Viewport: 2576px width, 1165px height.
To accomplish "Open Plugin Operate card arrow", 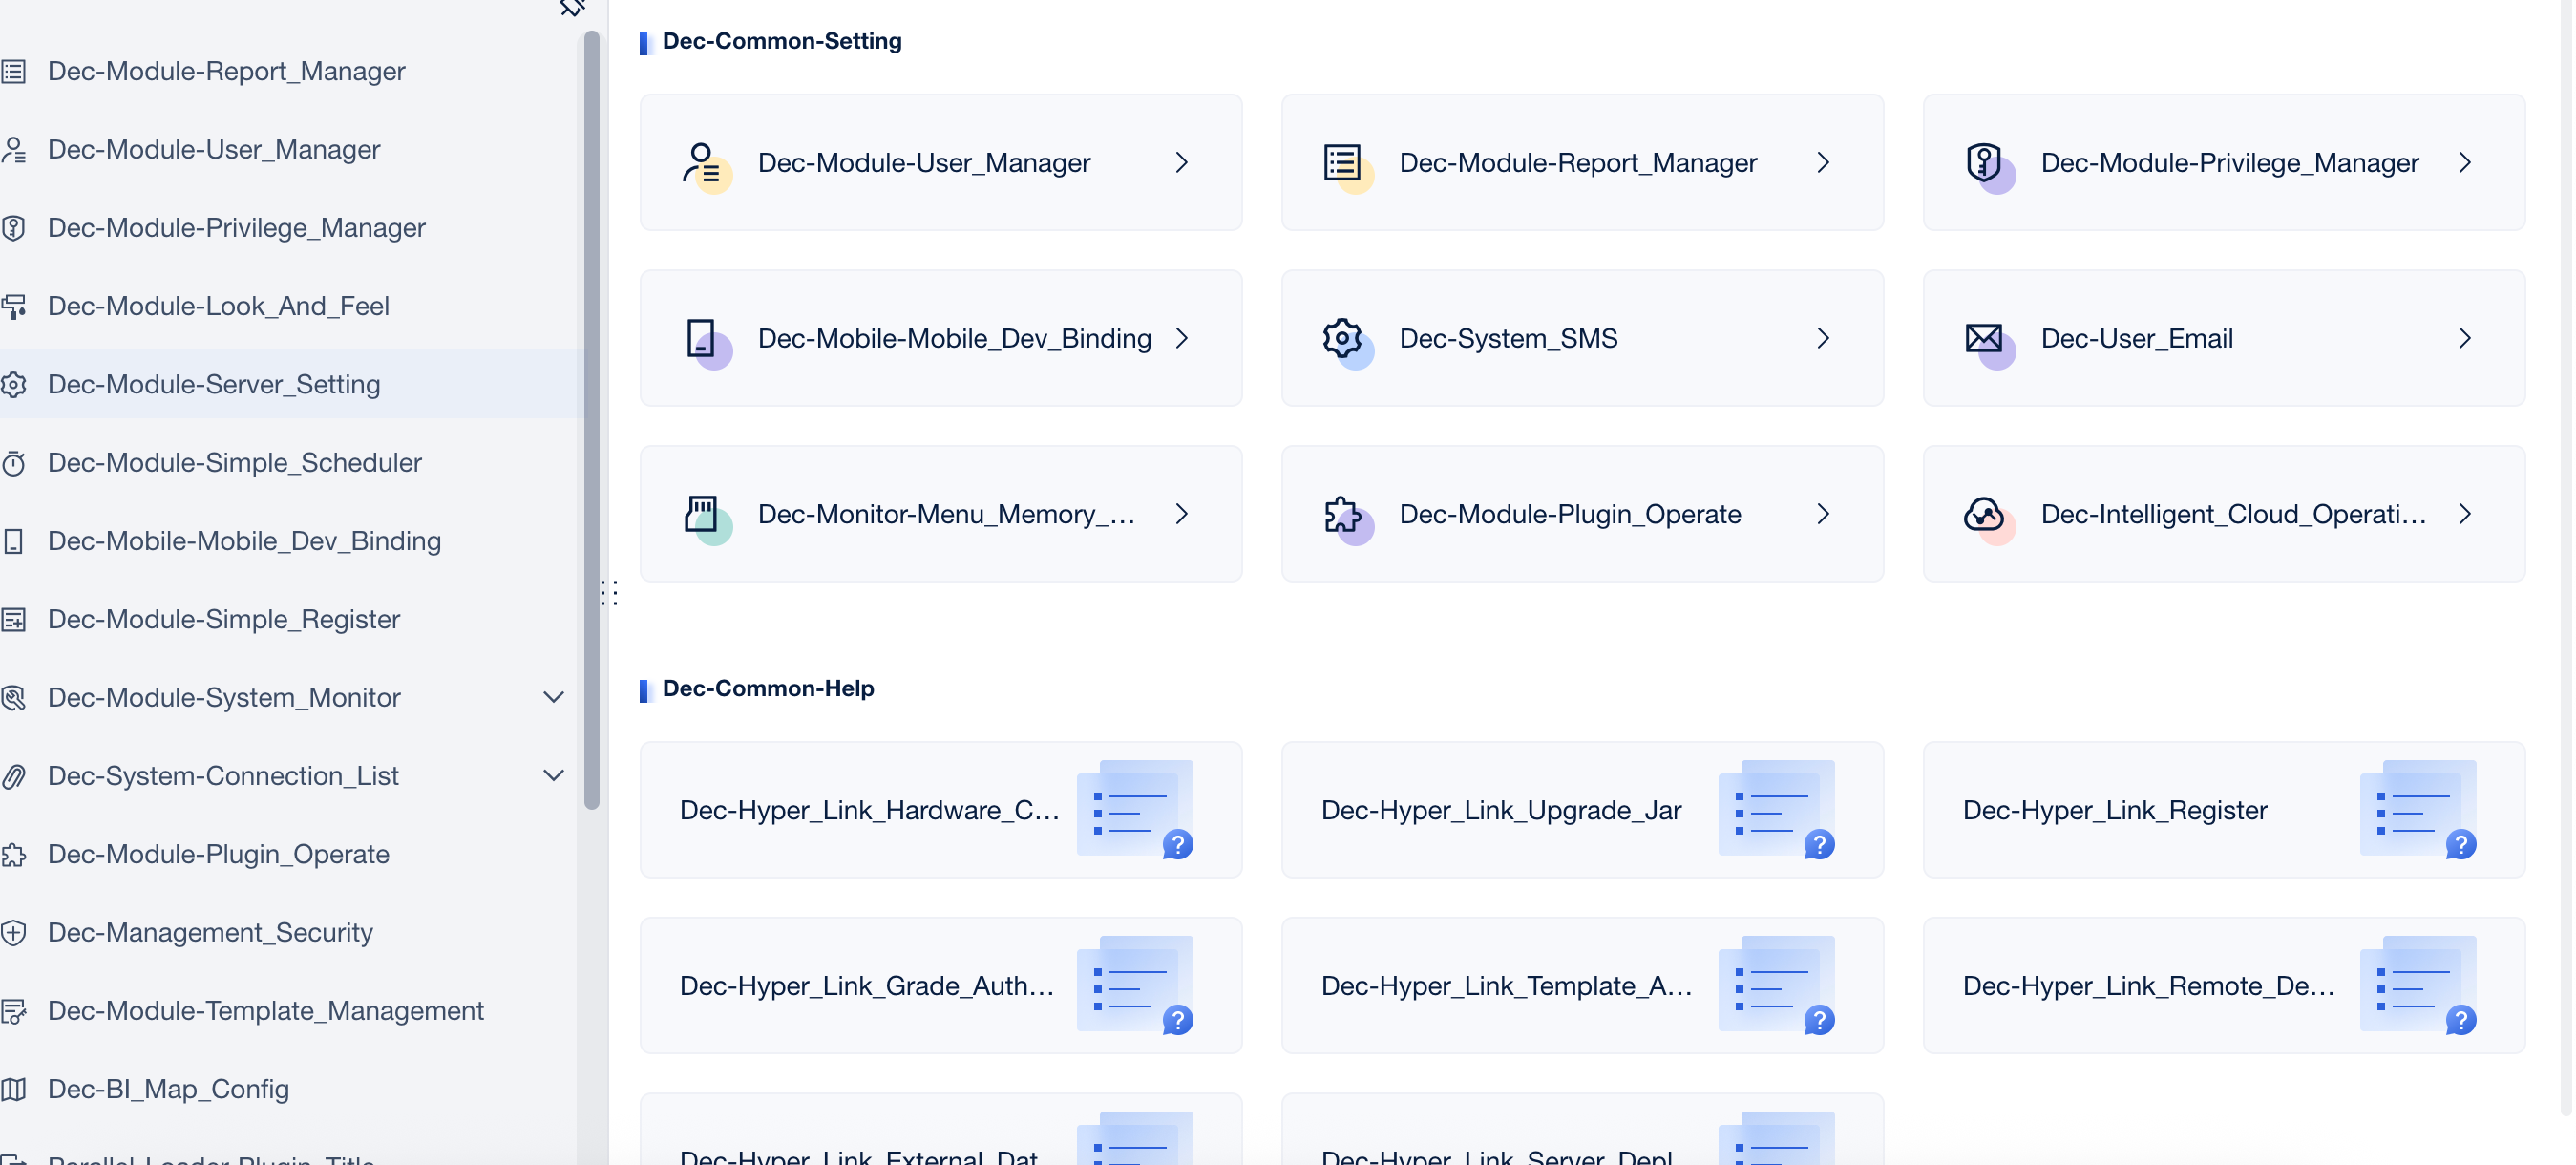I will pyautogui.click(x=1823, y=514).
